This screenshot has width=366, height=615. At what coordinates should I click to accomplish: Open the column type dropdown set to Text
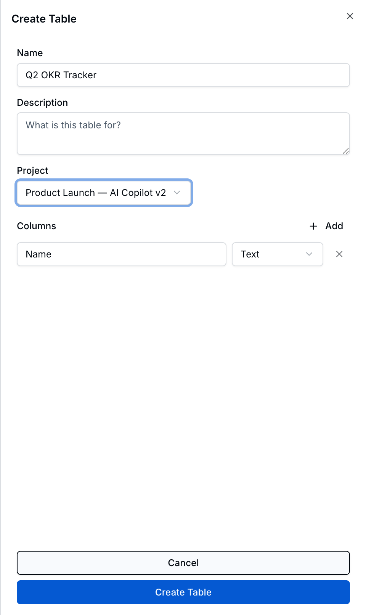coord(278,254)
